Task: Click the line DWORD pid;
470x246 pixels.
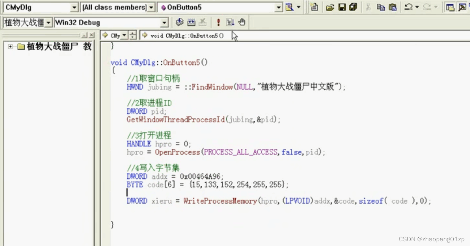Action: [147, 111]
